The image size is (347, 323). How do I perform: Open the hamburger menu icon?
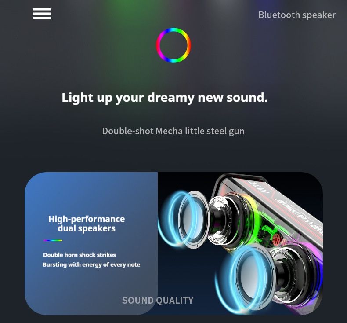click(42, 14)
